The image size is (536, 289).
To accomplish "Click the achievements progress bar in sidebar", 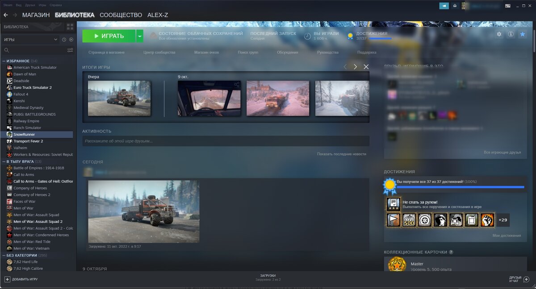I will pyautogui.click(x=461, y=187).
